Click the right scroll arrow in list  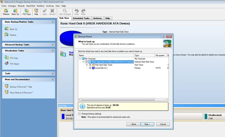167,99
